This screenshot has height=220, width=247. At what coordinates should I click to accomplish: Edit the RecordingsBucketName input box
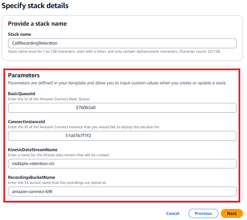tap(122, 192)
